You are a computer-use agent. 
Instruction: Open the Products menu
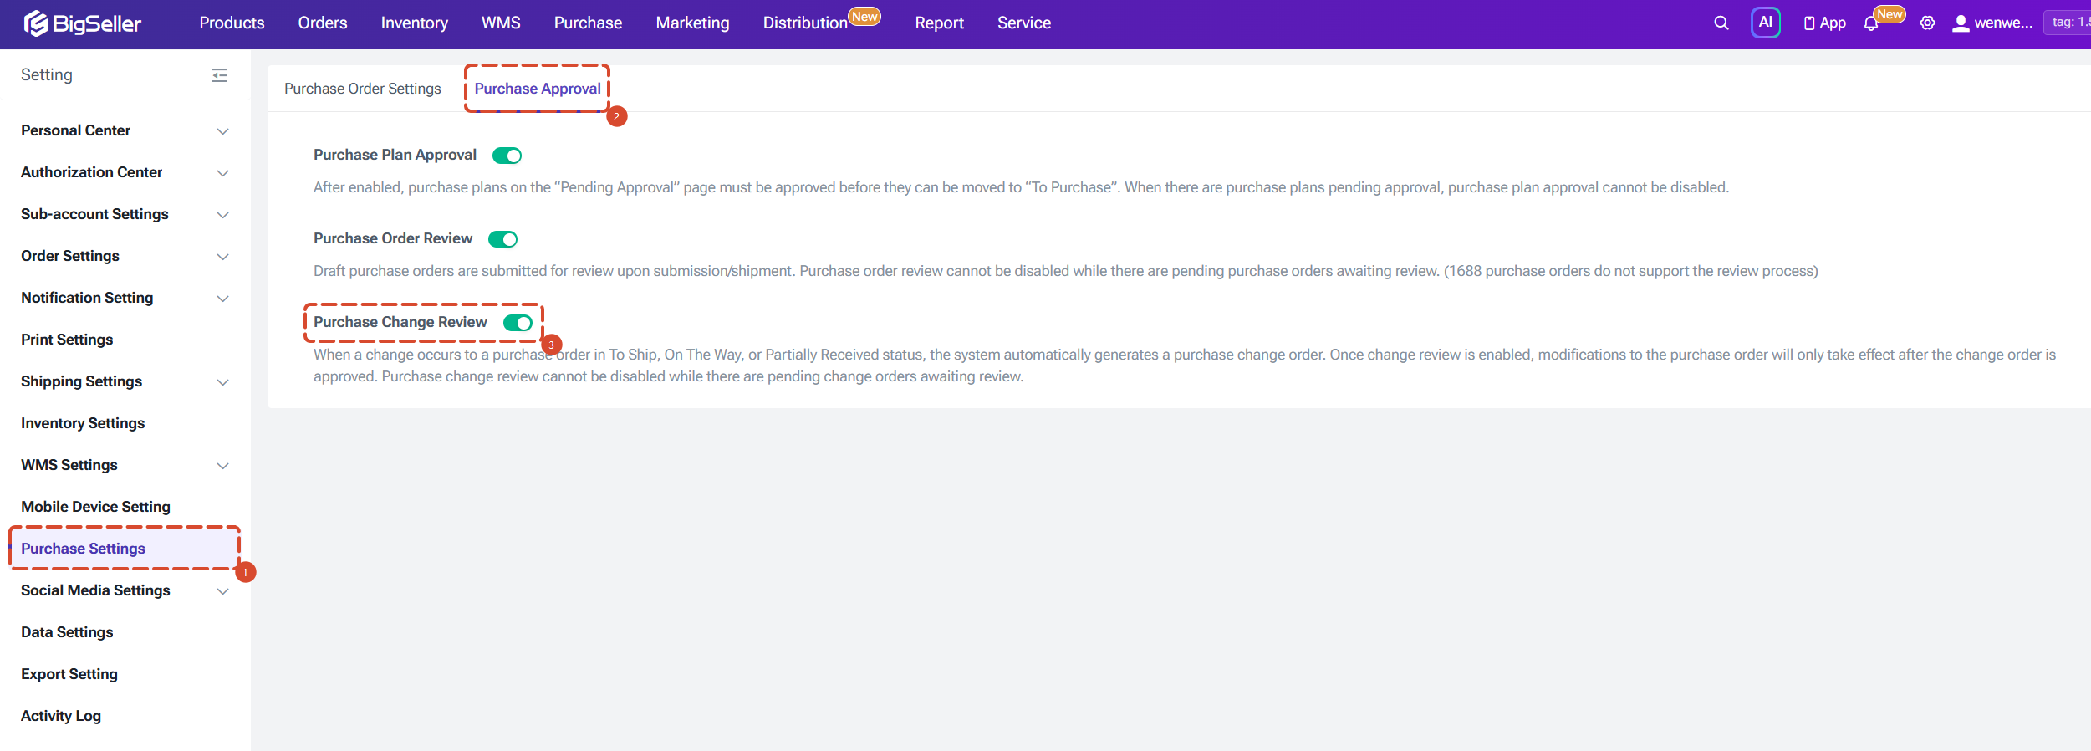click(x=232, y=23)
